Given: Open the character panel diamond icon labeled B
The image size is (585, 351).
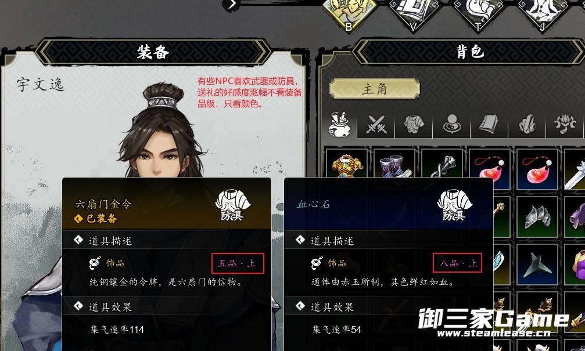Looking at the screenshot, I should (349, 13).
